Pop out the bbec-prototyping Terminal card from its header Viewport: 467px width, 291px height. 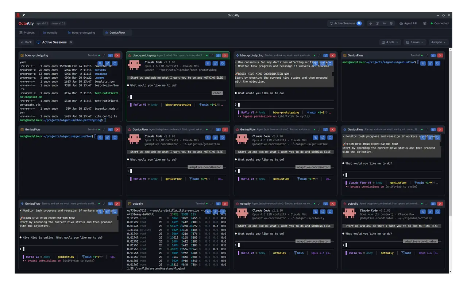(x=110, y=55)
